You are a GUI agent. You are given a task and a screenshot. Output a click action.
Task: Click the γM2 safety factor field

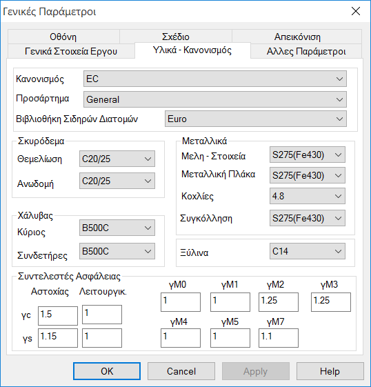[x=279, y=302]
